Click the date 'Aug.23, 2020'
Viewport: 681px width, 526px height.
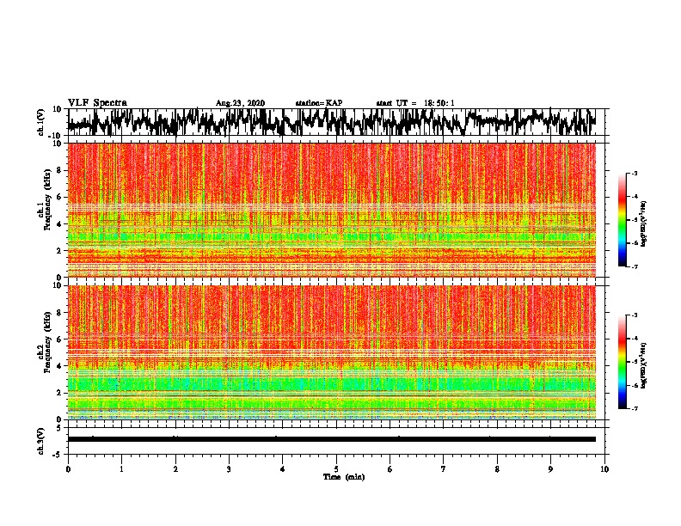240,103
